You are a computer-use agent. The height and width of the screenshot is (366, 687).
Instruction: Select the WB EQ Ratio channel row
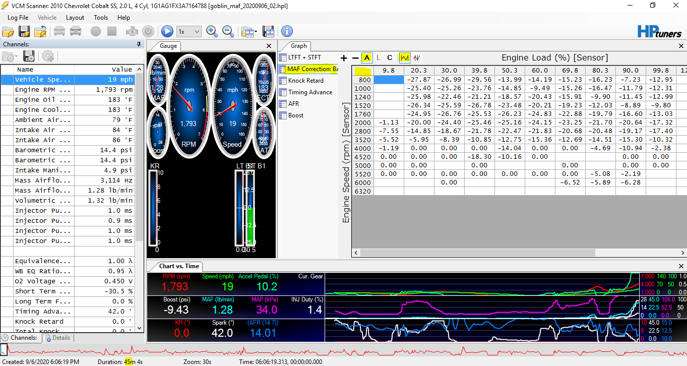coord(68,271)
